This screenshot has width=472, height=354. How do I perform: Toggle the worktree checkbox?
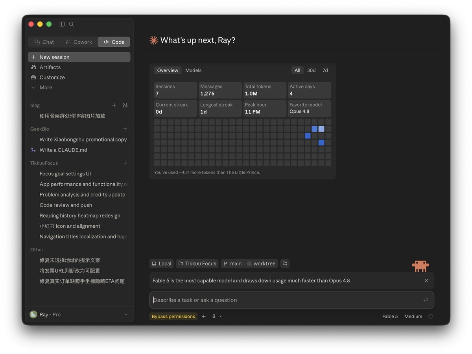click(x=249, y=264)
